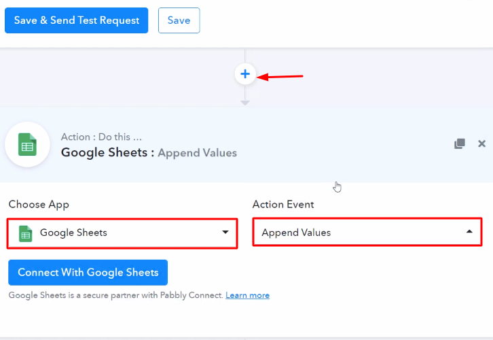Click the Choose App label
Image resolution: width=493 pixels, height=340 pixels.
click(39, 205)
